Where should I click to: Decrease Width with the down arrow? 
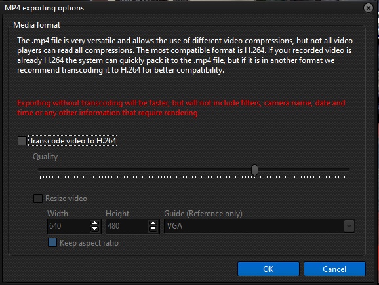pos(94,229)
